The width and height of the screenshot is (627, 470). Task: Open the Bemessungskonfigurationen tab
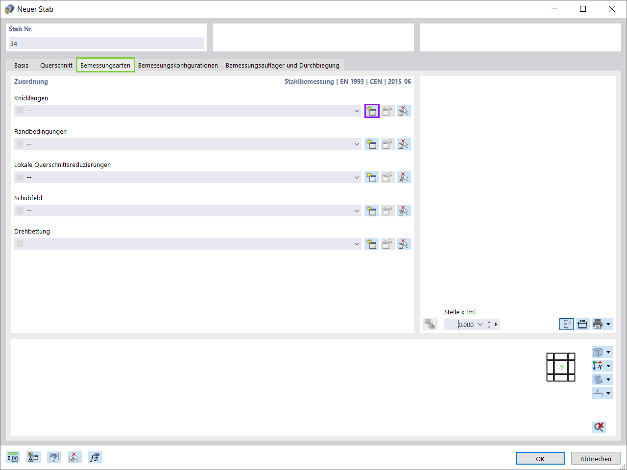(178, 66)
